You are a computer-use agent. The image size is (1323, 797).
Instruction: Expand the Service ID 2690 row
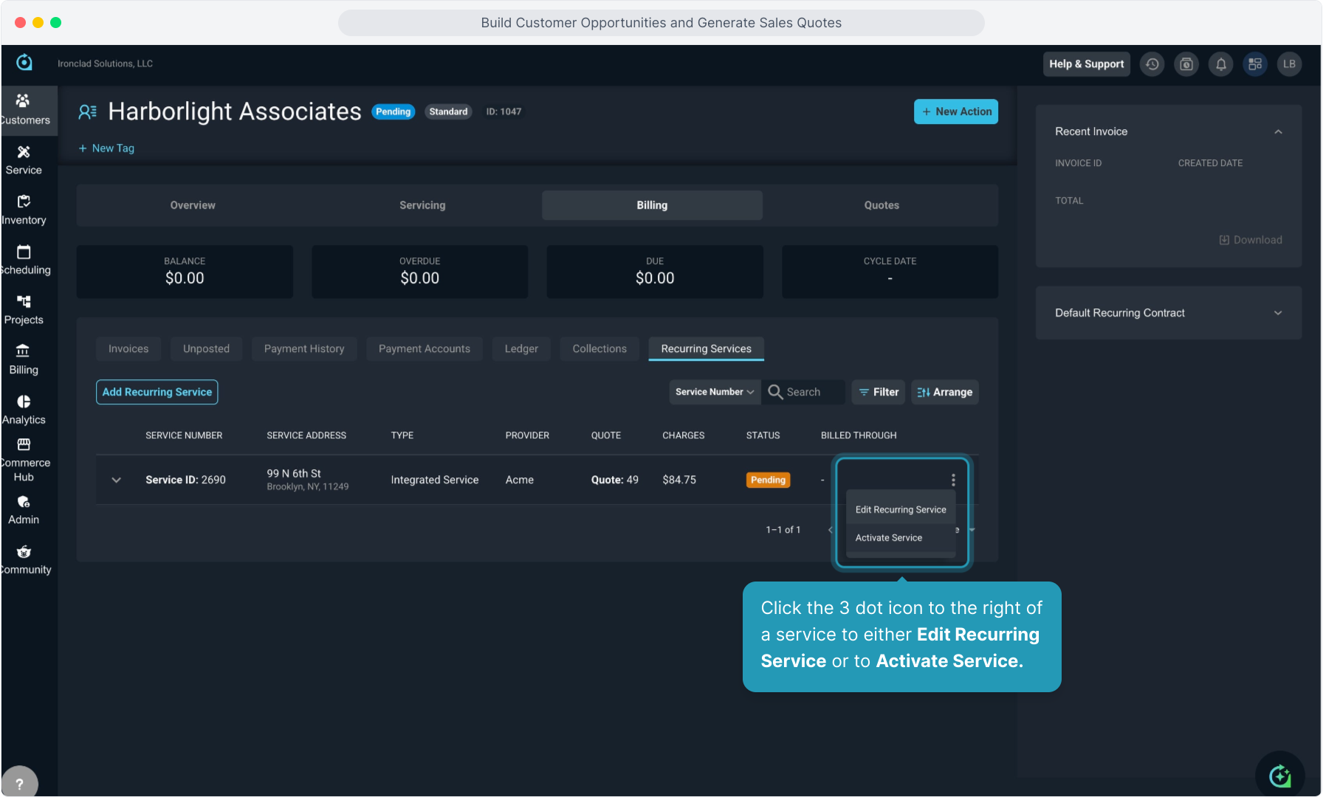(116, 480)
